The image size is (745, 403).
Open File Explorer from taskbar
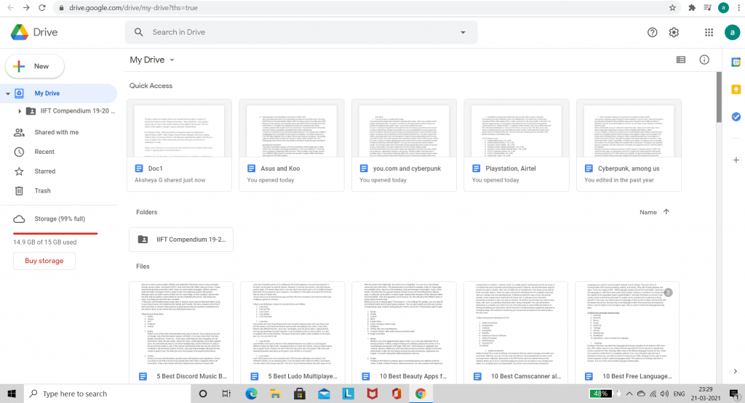click(275, 394)
